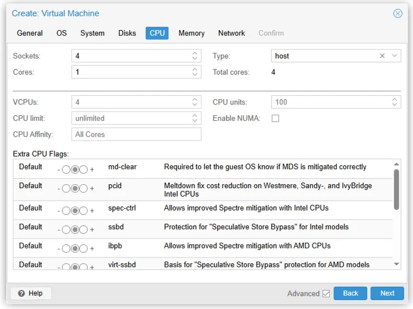Screen dimensions: 413x309
Task: Open the CPU Type dropdown
Action: 394,56
